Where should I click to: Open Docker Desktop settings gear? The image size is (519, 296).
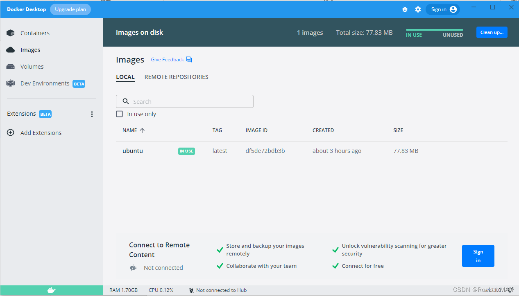[418, 9]
